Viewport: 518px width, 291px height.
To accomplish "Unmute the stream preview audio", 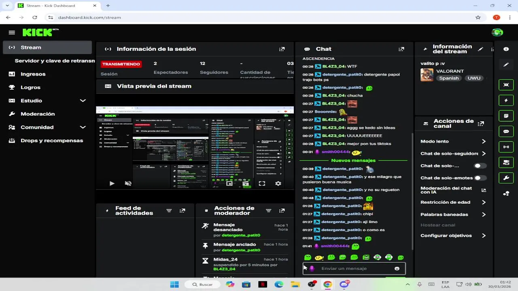I will pyautogui.click(x=128, y=183).
